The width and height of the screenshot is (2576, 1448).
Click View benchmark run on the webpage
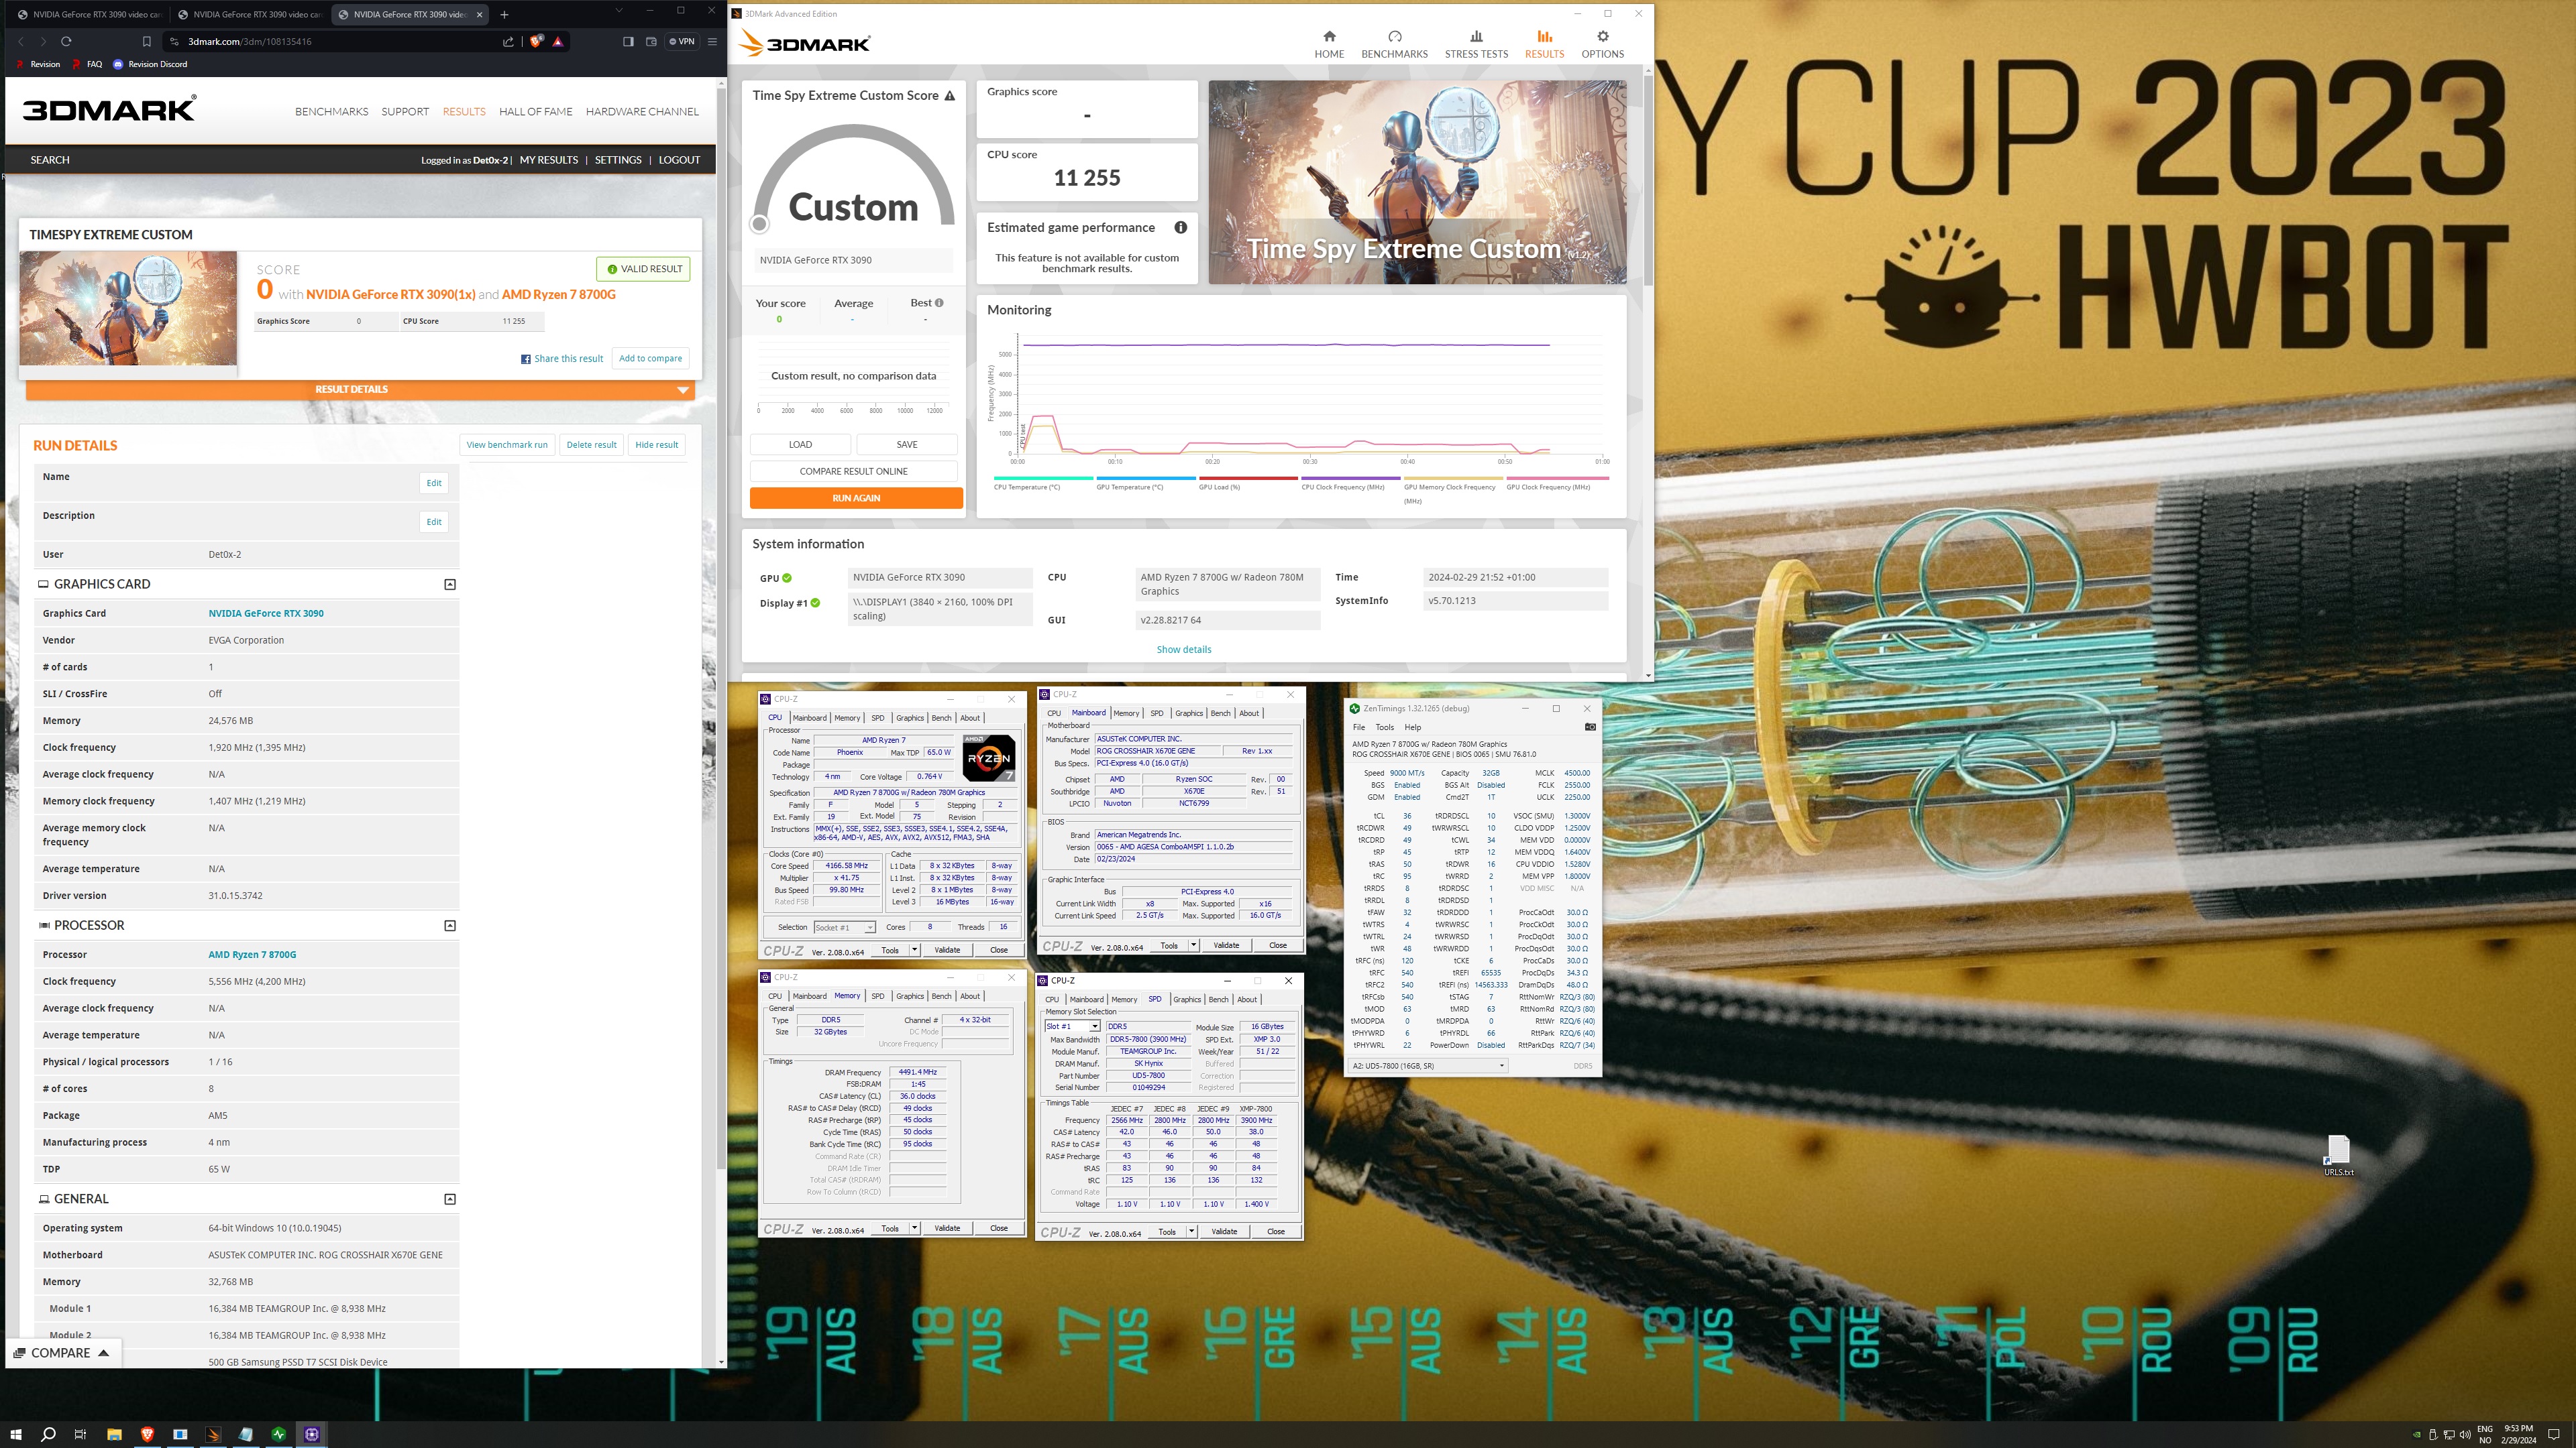coord(507,444)
